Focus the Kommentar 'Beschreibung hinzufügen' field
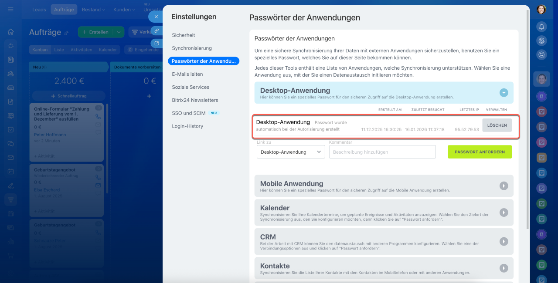This screenshot has height=283, width=558. tap(382, 152)
